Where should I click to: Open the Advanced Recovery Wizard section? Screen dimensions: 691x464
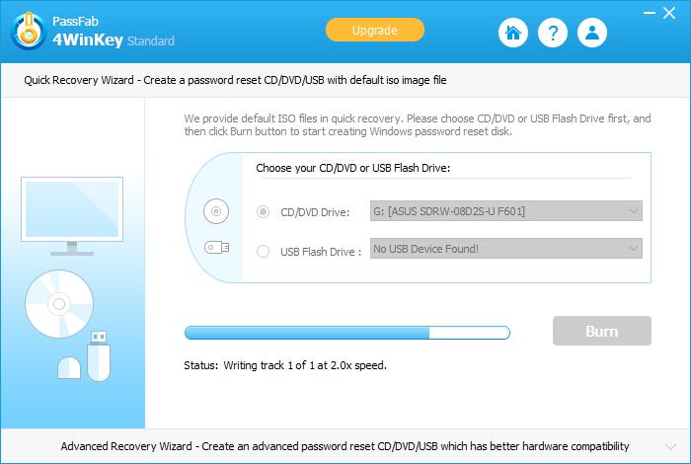[x=345, y=446]
